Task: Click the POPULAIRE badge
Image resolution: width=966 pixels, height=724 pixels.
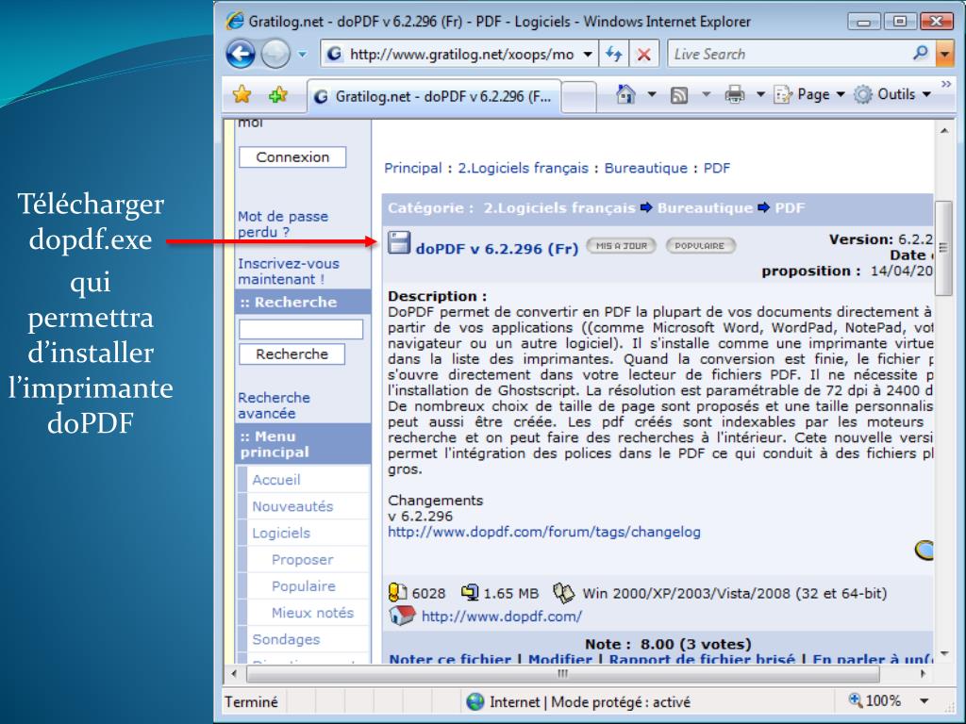Action: click(700, 246)
